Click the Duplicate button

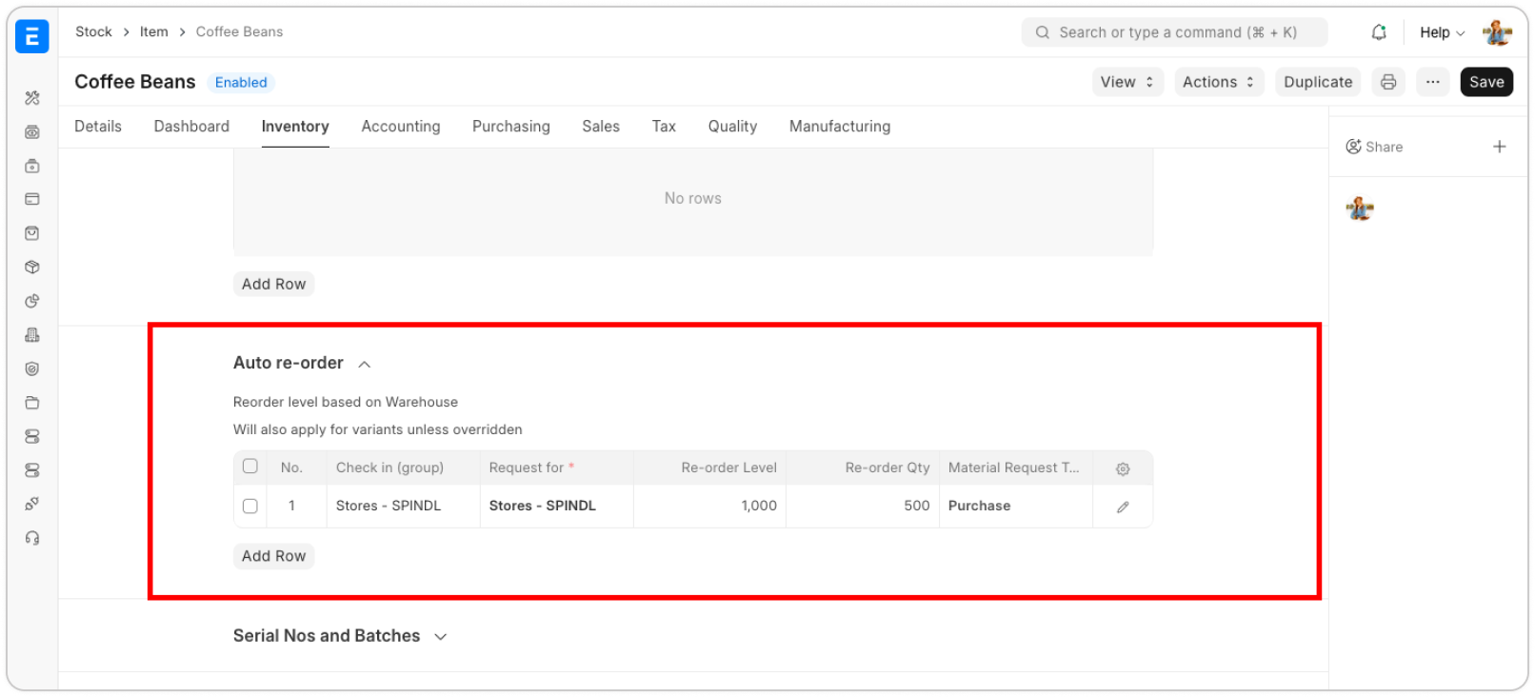pyautogui.click(x=1318, y=82)
